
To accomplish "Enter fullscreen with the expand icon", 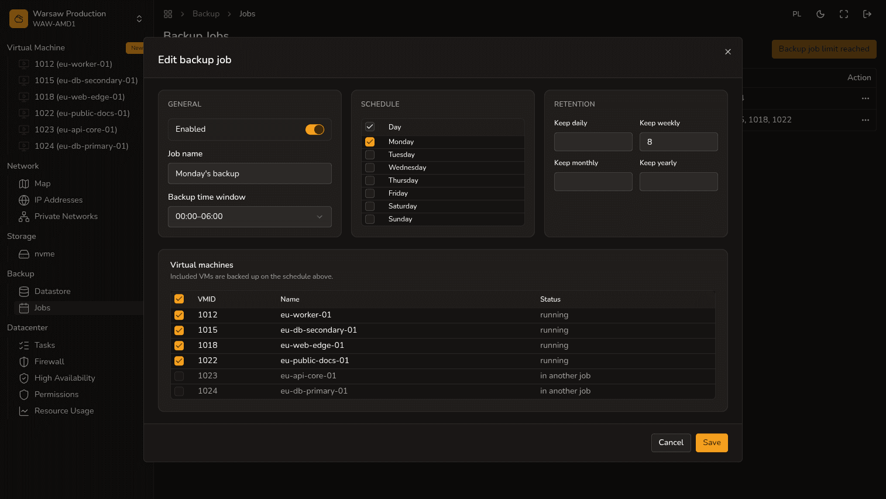I will coord(844,14).
